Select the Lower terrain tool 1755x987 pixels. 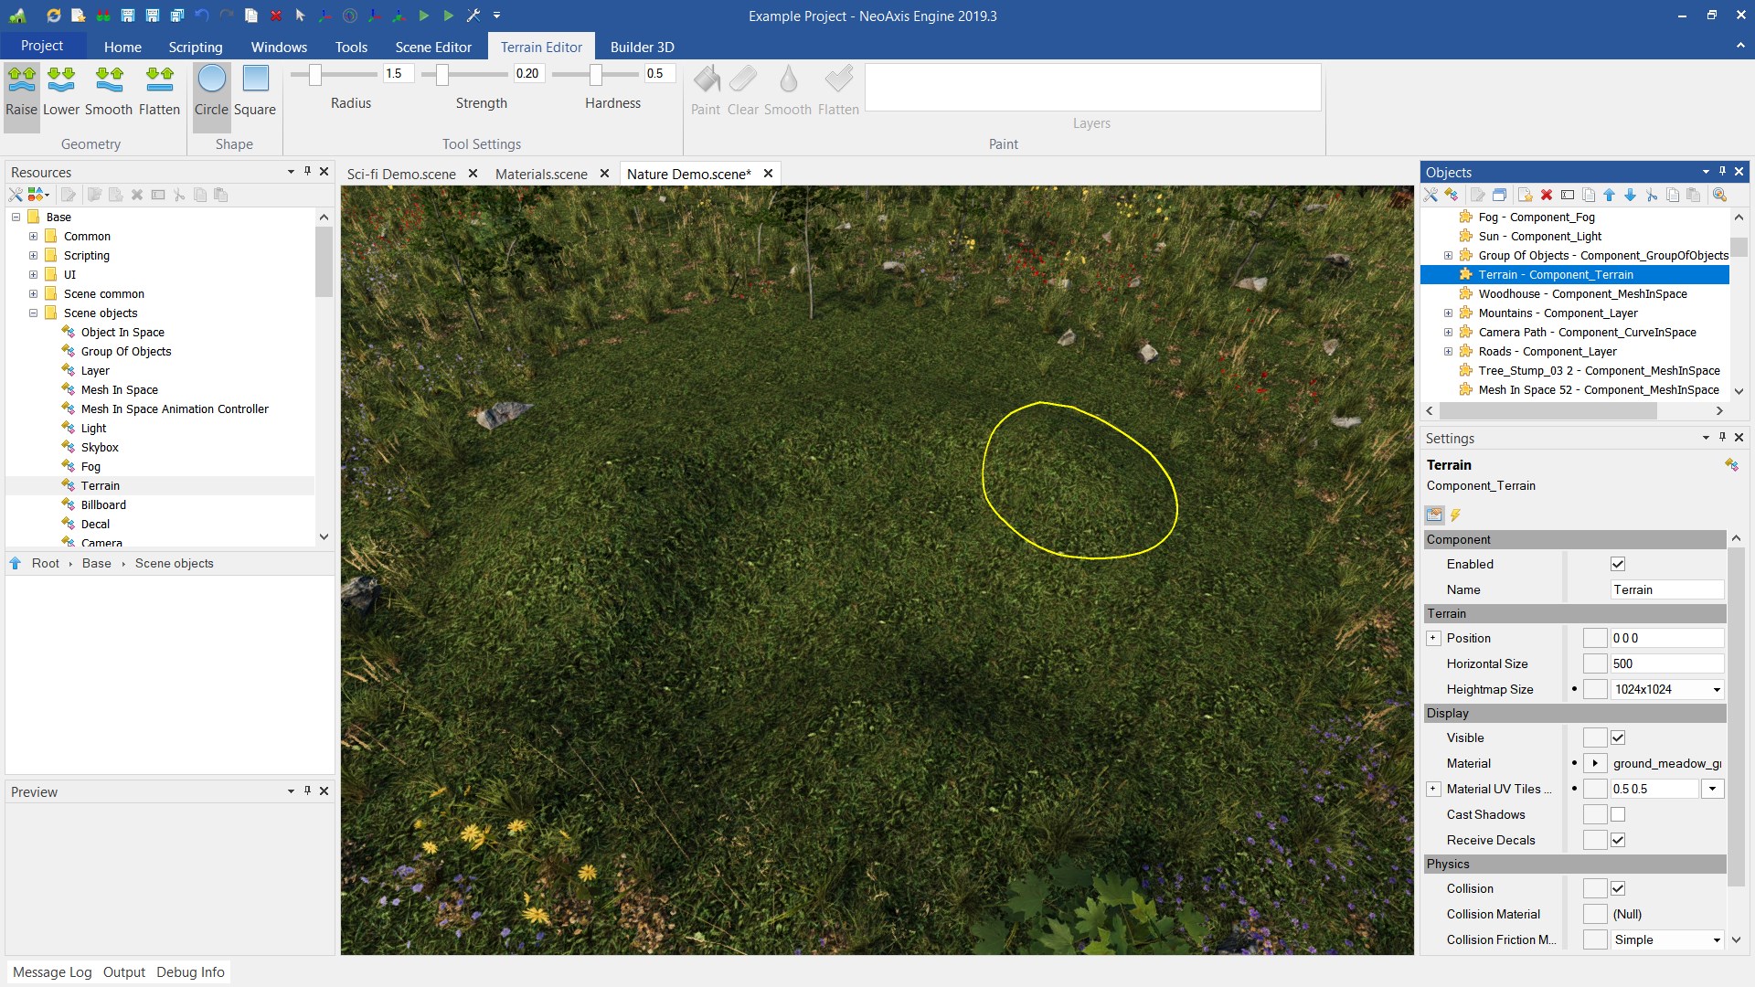click(x=61, y=91)
